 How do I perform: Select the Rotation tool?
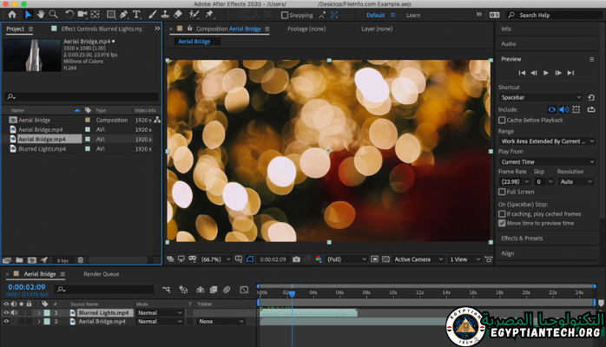click(69, 15)
